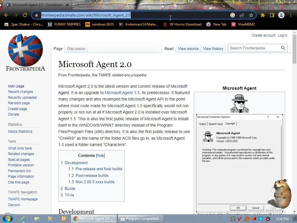This screenshot has width=297, height=223.
Task: Jump to Trivia in the contents
Action: 69,195
